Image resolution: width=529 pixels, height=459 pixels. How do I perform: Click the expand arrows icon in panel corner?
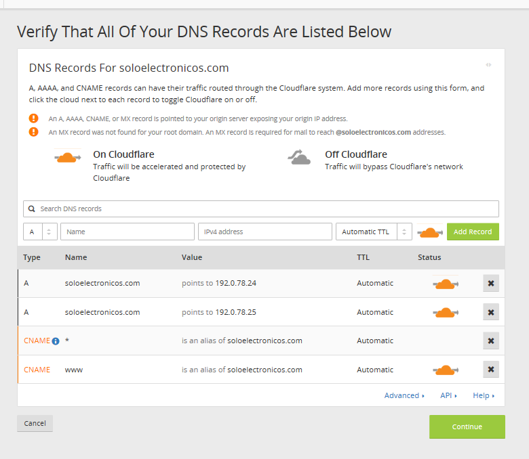(488, 65)
